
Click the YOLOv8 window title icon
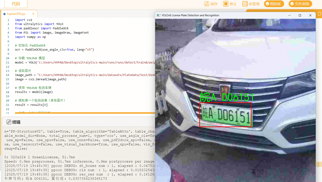pos(159,15)
